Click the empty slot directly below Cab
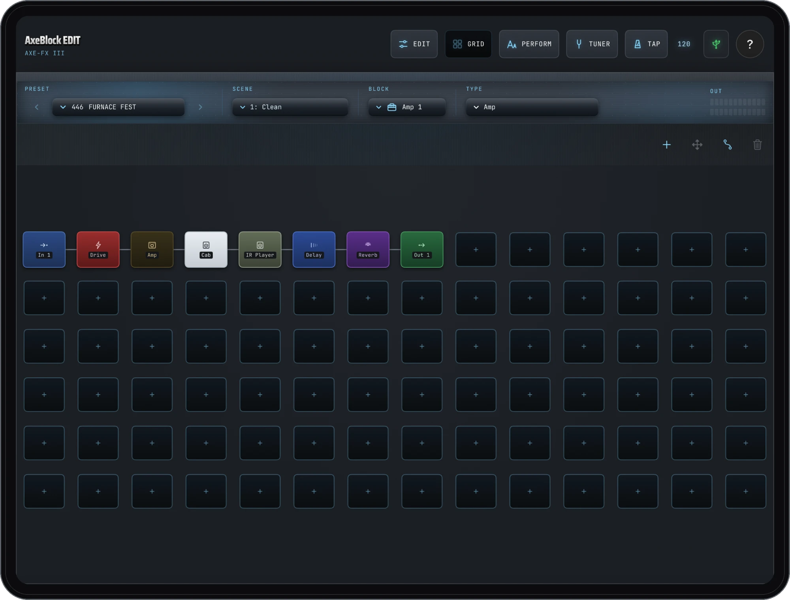Screen dimensions: 790x600 (206, 298)
